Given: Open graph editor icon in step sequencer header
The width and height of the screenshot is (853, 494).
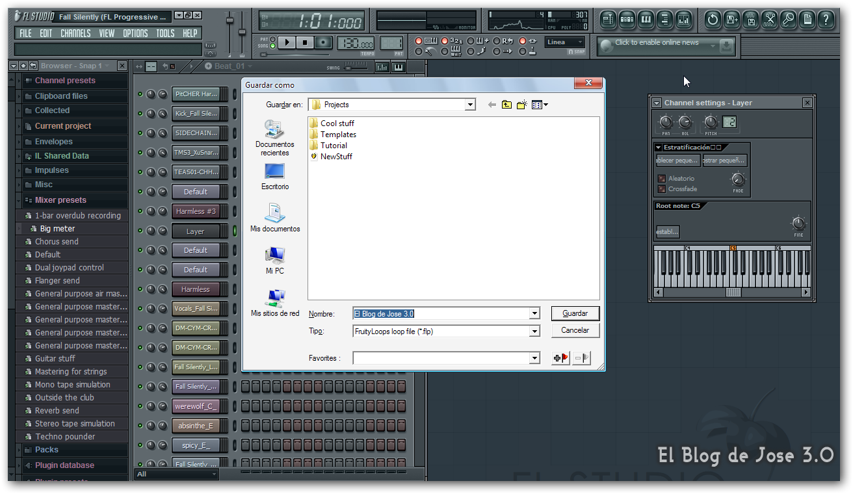Looking at the screenshot, I should 382,67.
